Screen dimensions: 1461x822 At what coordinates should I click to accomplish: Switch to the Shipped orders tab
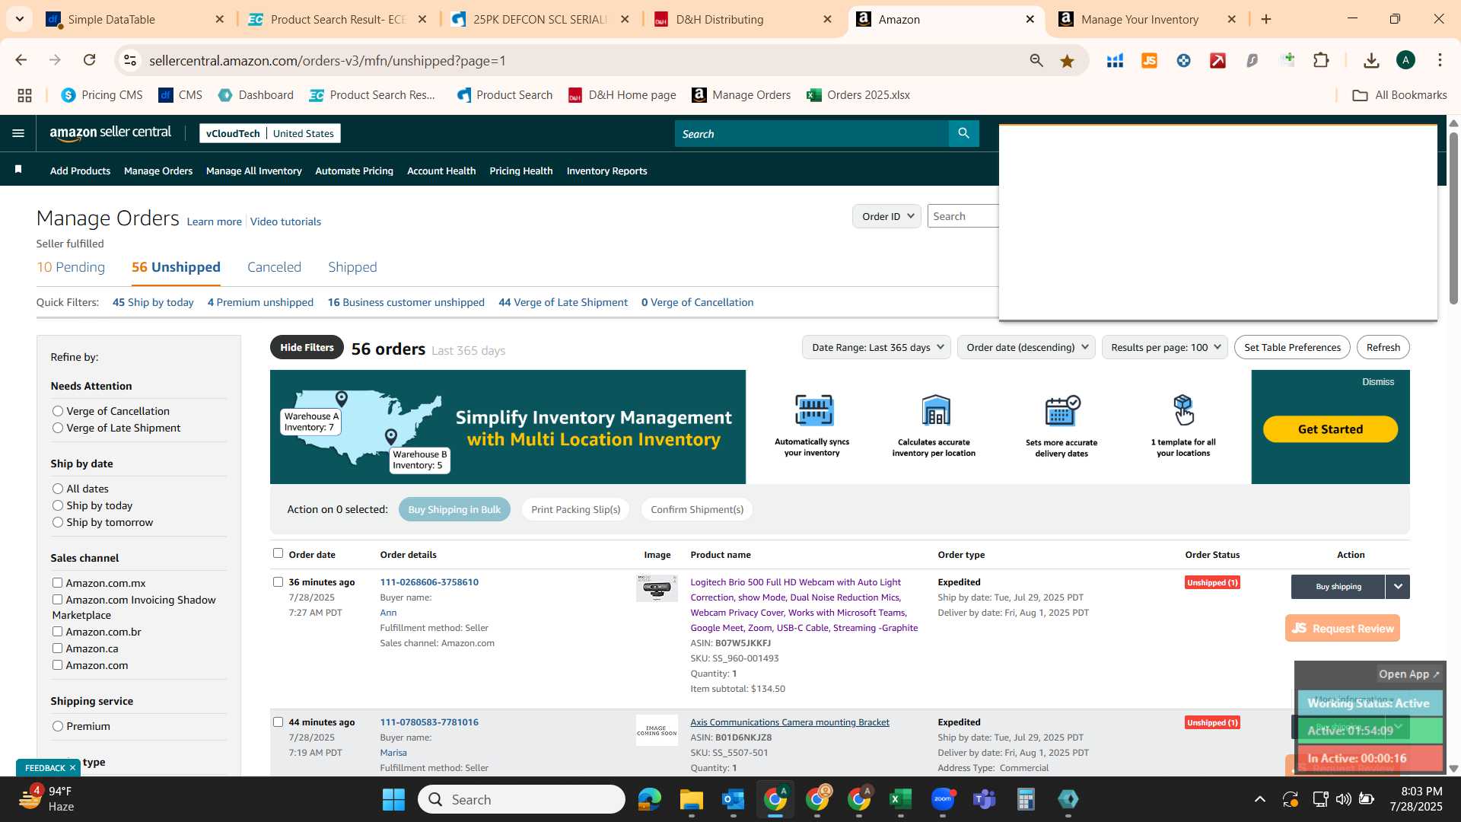(352, 267)
